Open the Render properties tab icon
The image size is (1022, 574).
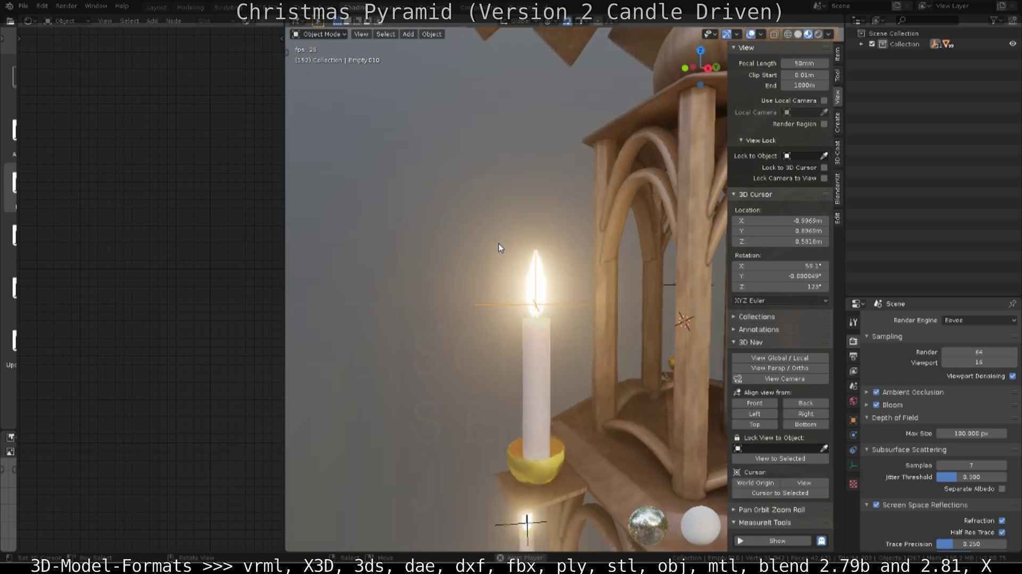pos(853,341)
